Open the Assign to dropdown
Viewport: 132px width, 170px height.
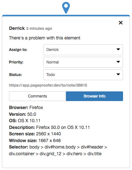tap(83, 50)
